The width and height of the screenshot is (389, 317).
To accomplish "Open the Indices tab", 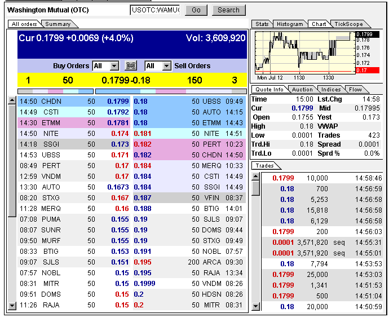I will 331,90.
